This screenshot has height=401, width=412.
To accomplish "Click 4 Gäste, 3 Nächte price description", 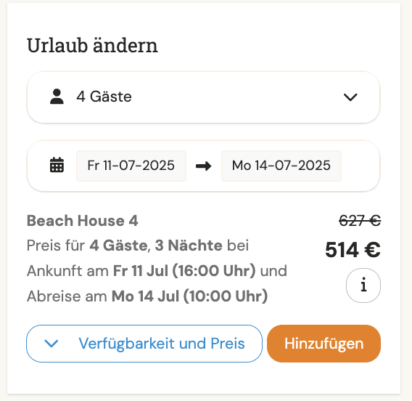I will point(156,246).
